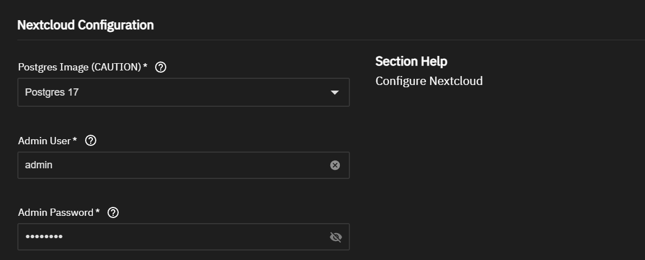
Task: Expand the Postgres Image dropdown arrow
Action: [x=335, y=92]
